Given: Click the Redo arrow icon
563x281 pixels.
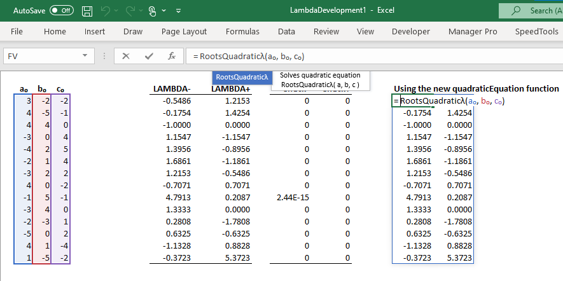Looking at the screenshot, I should [x=130, y=11].
